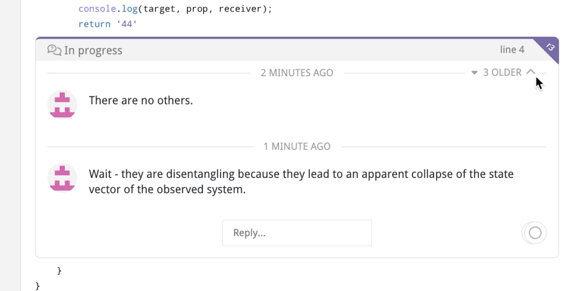Click the discussion speech-bubble icon in header

tap(54, 50)
